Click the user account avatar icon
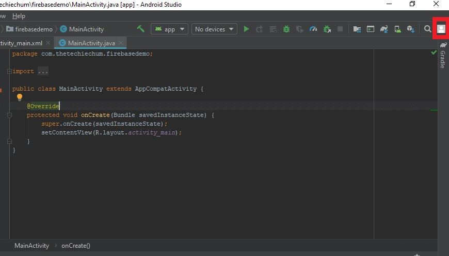 pos(441,29)
